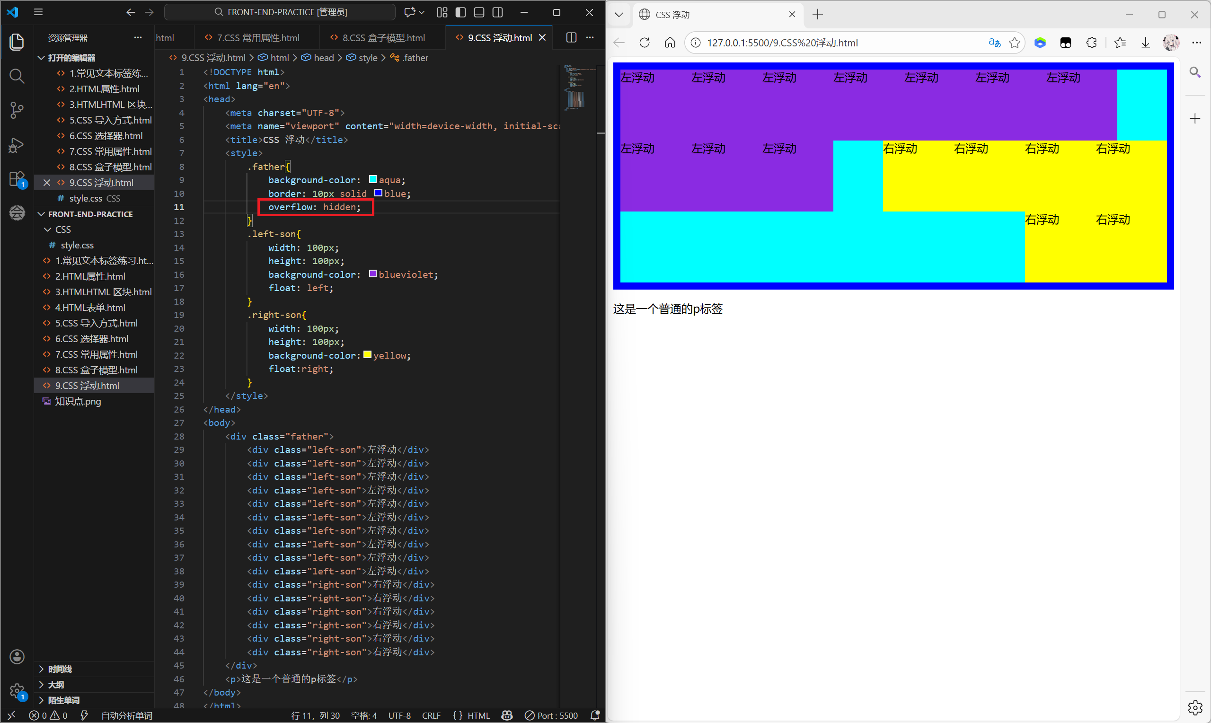Click the browser address bar URL
This screenshot has height=723, width=1211.
782,43
